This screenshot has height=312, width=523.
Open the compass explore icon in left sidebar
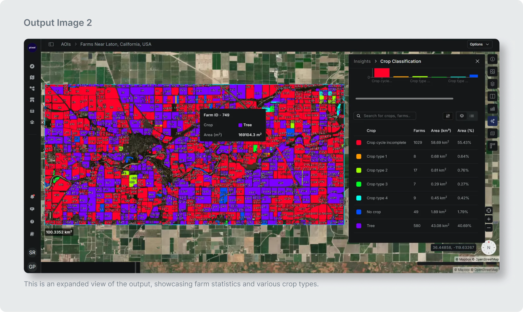click(32, 66)
